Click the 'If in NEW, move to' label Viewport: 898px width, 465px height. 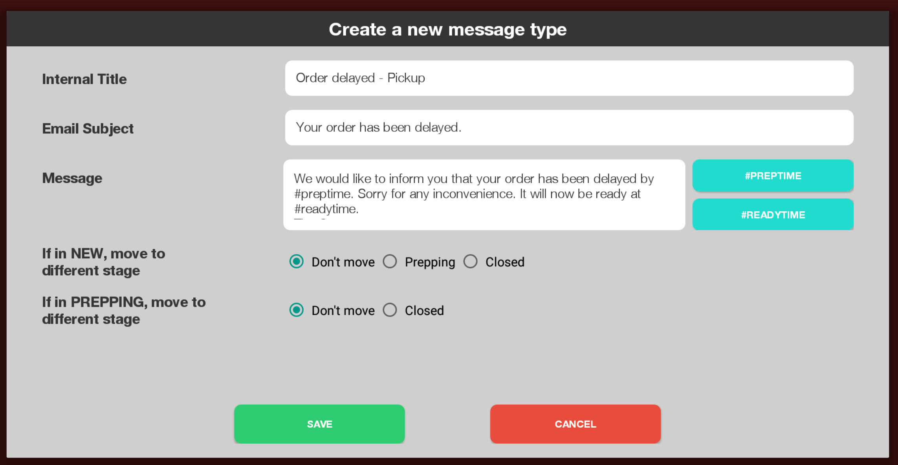104,254
